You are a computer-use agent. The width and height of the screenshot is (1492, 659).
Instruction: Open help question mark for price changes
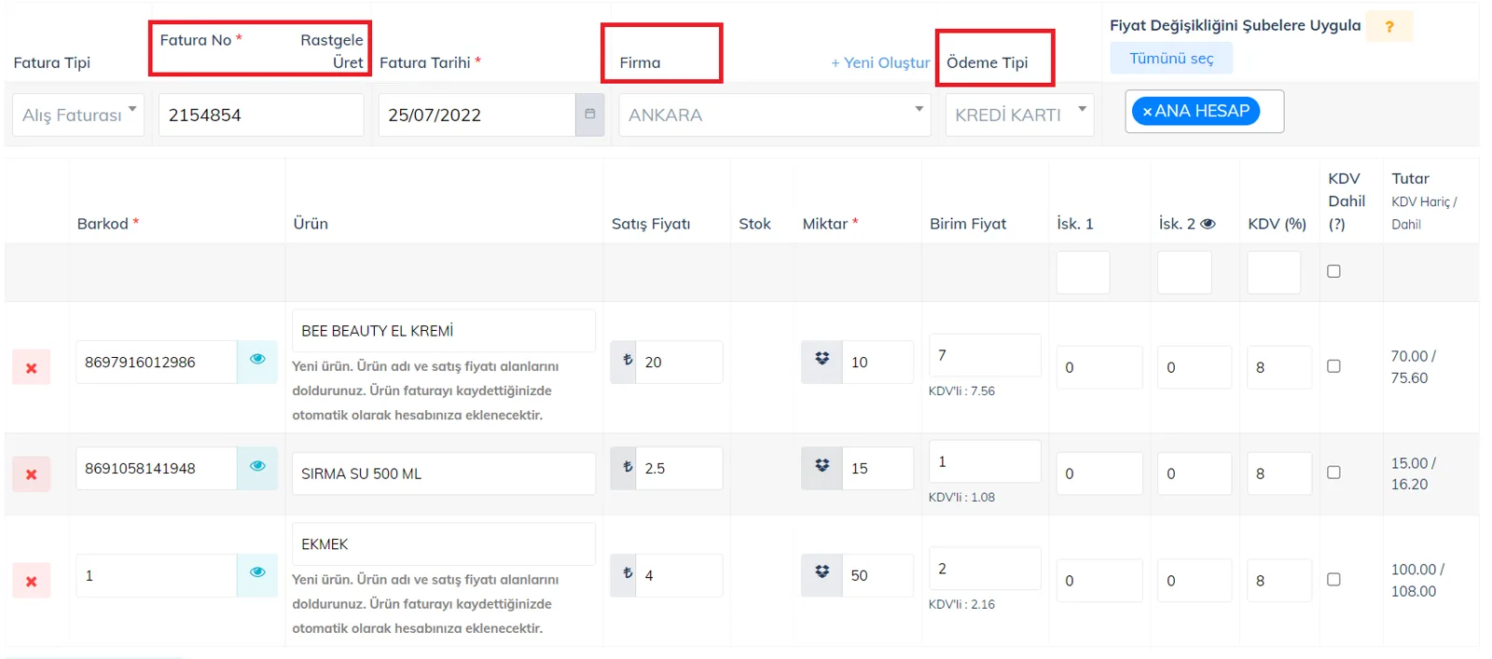coord(1389,27)
